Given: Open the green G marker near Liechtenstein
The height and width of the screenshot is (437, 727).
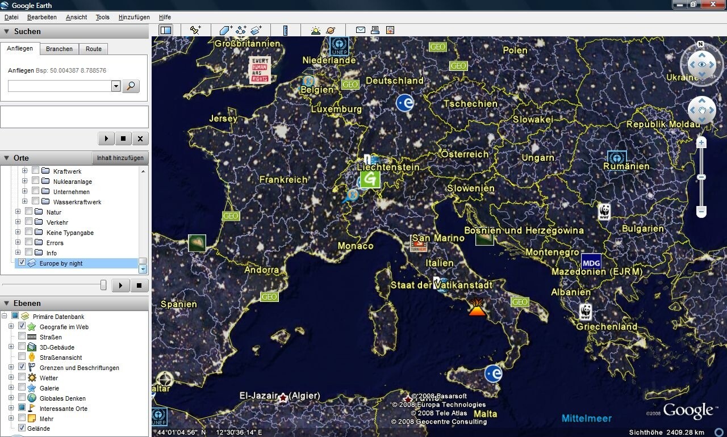Looking at the screenshot, I should point(370,179).
